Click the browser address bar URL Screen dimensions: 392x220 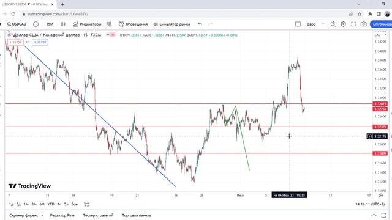click(x=58, y=14)
